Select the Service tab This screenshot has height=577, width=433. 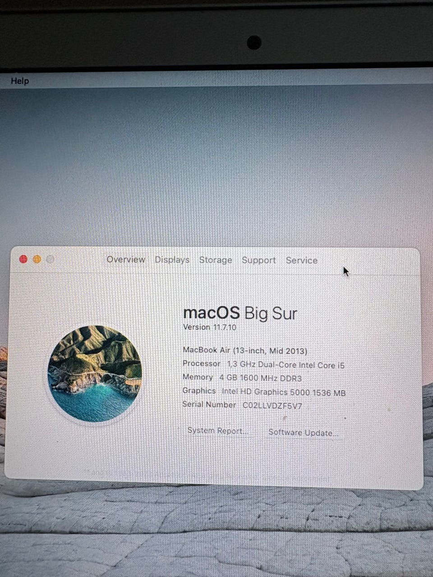coord(302,261)
